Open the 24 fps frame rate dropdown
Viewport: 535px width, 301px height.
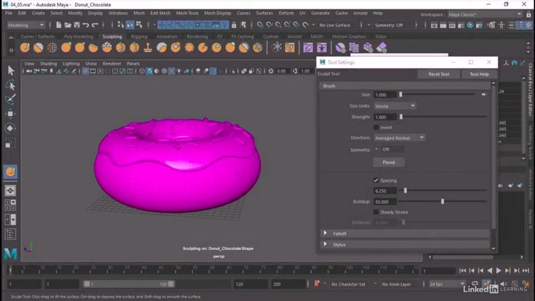447,284
